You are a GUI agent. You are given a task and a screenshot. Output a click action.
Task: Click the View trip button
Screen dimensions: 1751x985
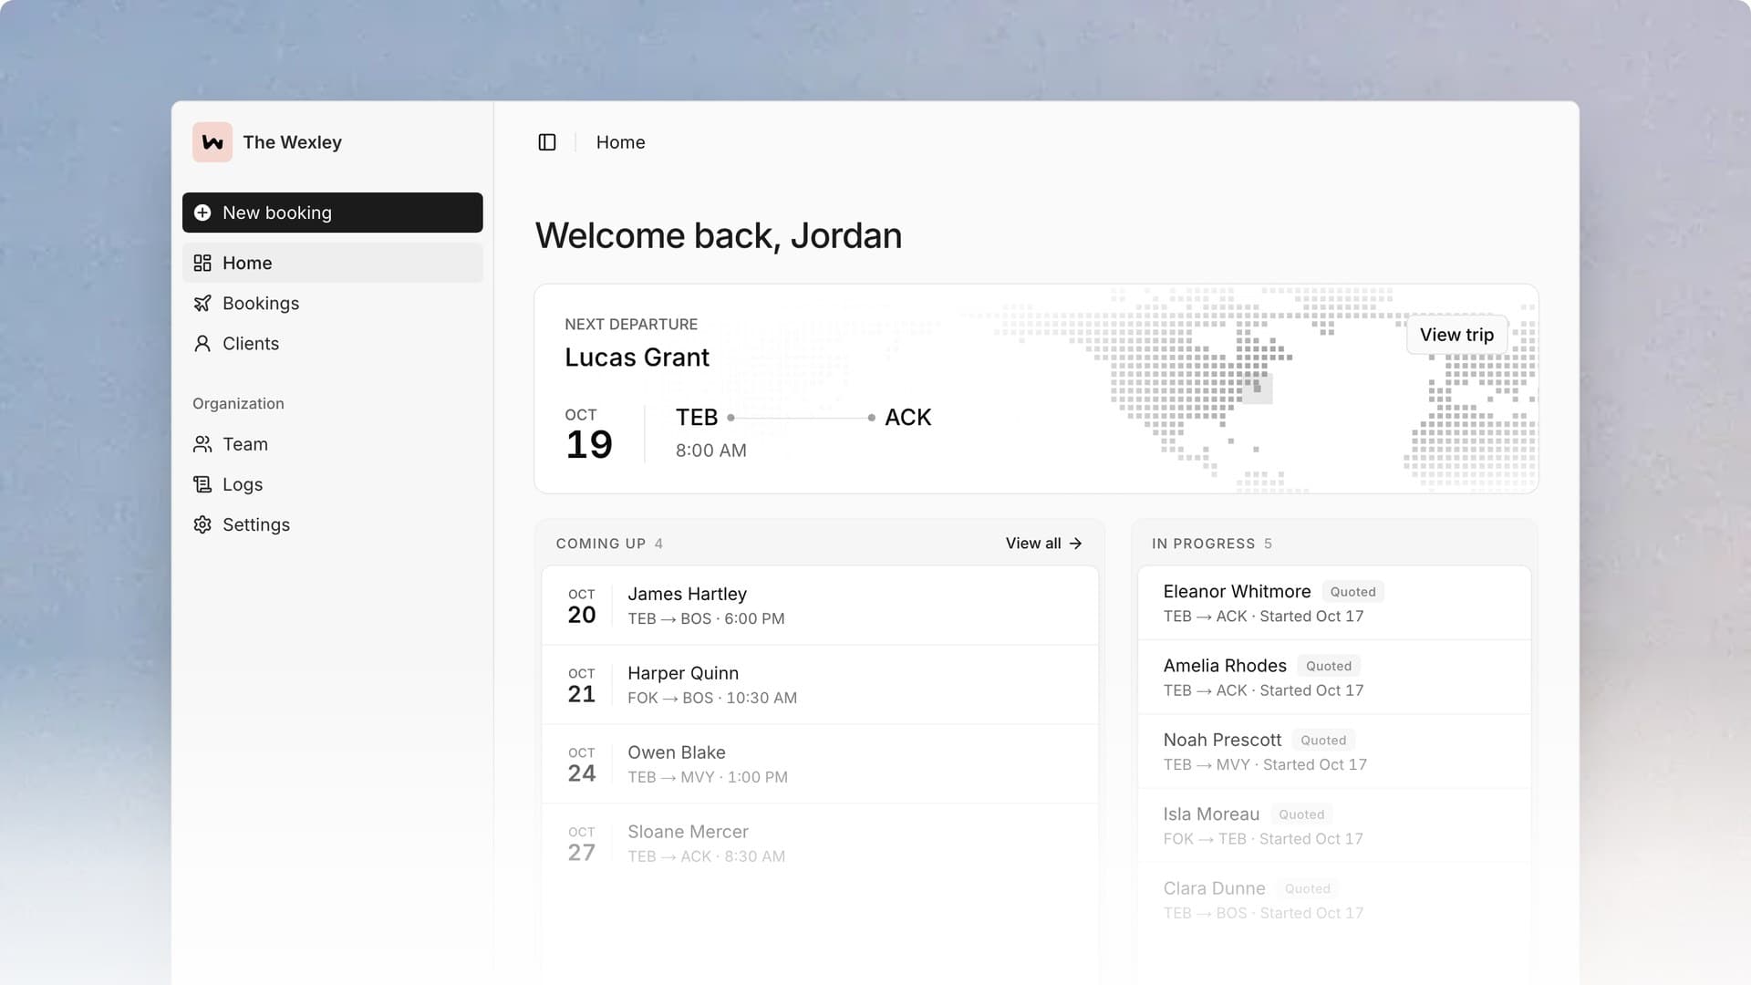(1456, 335)
